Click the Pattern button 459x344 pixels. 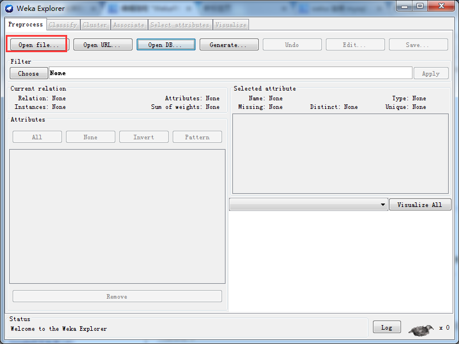pos(197,137)
